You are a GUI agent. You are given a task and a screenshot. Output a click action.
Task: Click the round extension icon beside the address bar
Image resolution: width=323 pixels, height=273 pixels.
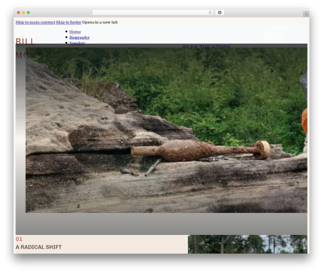[220, 13]
